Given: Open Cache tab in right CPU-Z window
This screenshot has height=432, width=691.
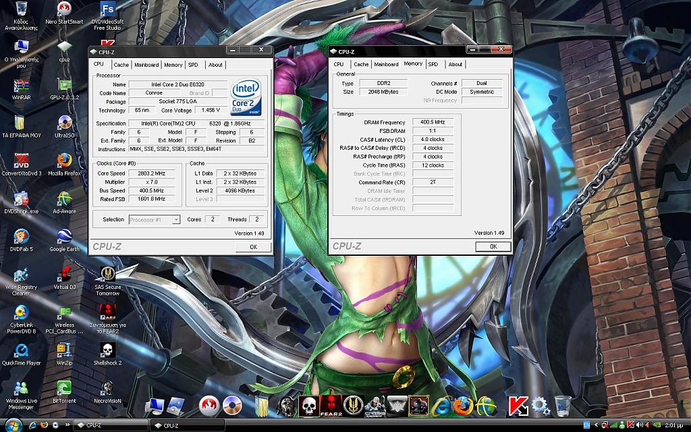Looking at the screenshot, I should click(x=361, y=64).
